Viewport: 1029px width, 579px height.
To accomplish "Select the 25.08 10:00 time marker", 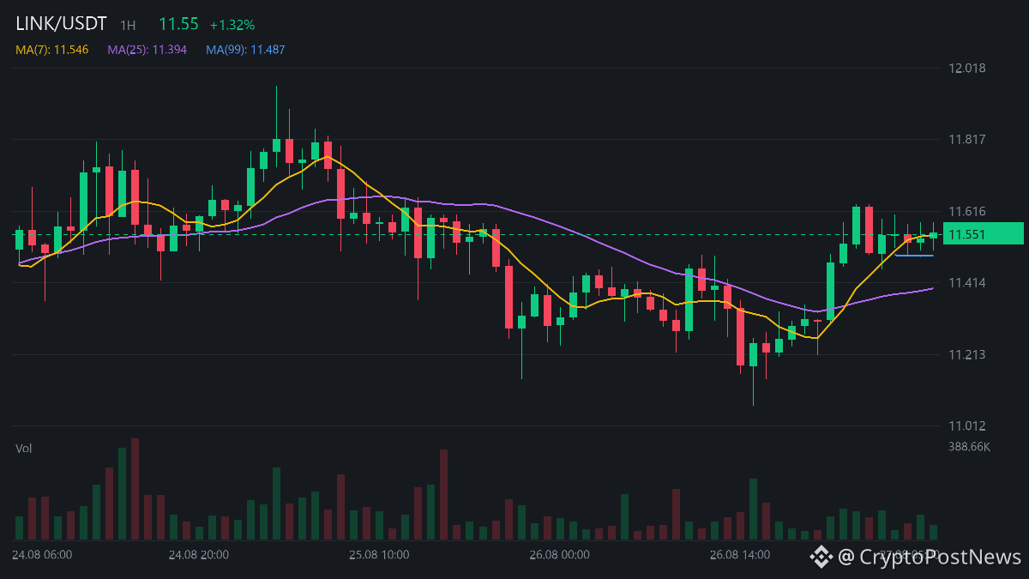I will coord(379,555).
